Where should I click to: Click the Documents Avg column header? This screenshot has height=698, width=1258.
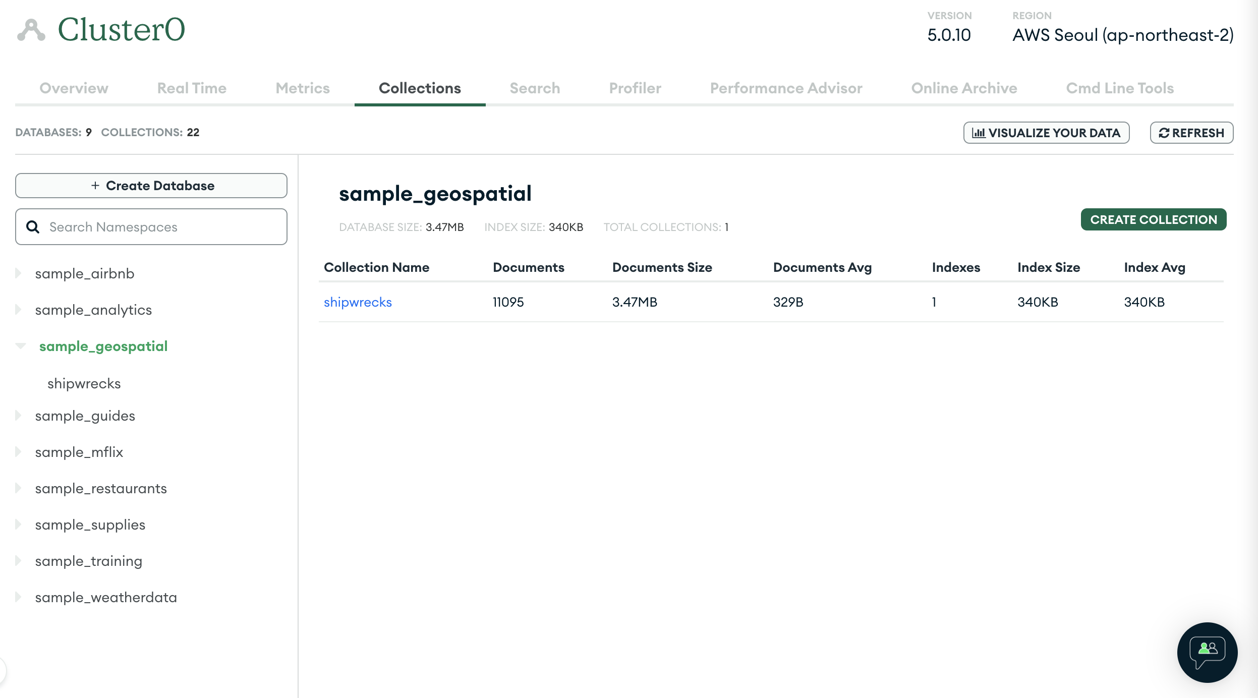tap(823, 267)
